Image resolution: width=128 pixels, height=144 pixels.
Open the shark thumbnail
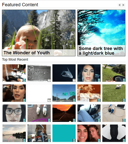point(64,73)
